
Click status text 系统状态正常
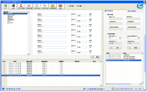coord(14,89)
